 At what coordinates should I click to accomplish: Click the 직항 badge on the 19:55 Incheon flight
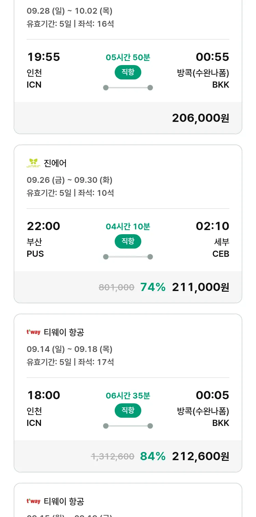pos(128,72)
